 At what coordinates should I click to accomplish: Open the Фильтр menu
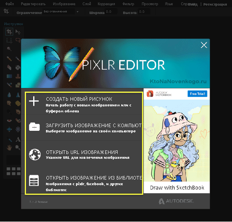[x=128, y=4]
